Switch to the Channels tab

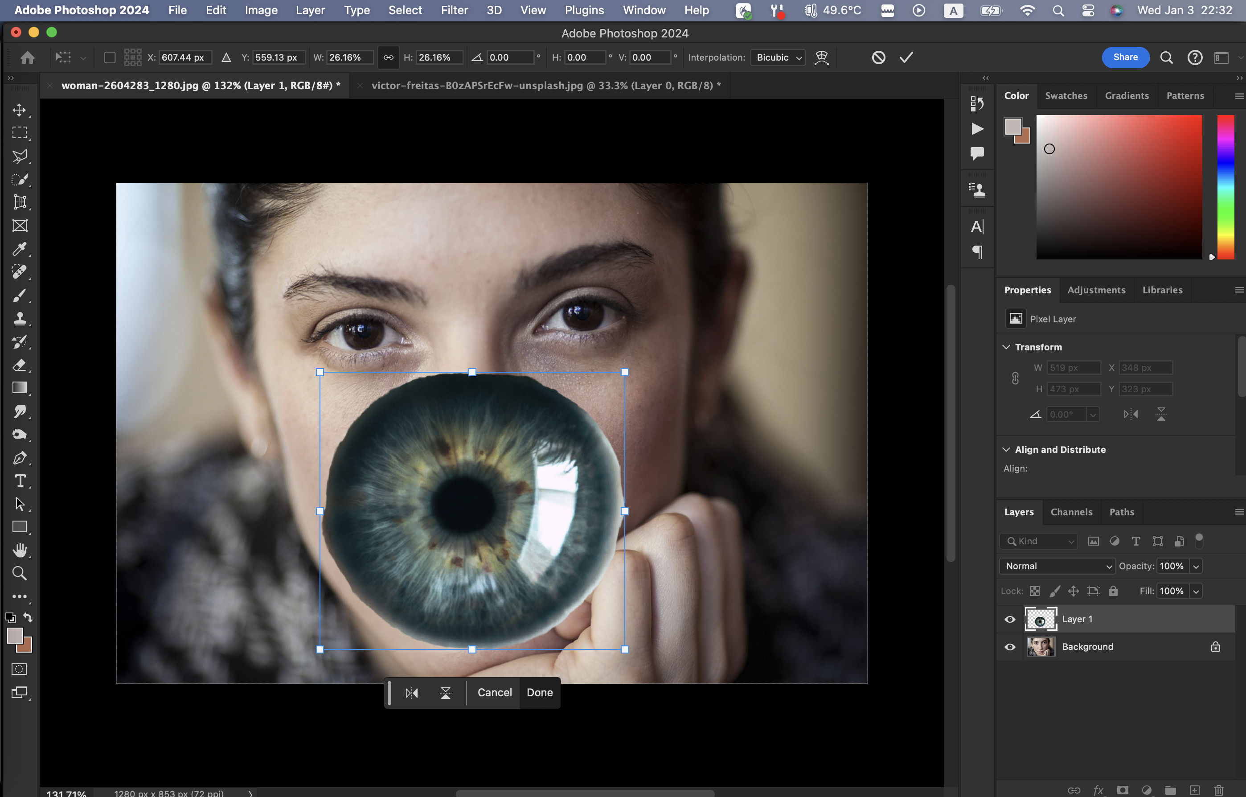(x=1071, y=512)
